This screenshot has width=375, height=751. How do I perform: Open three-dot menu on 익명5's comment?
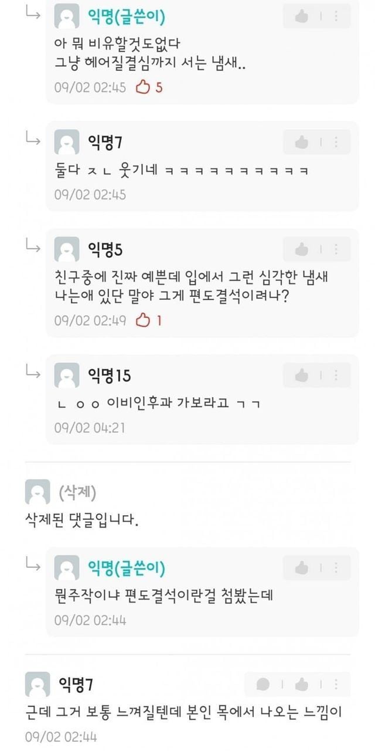[336, 249]
